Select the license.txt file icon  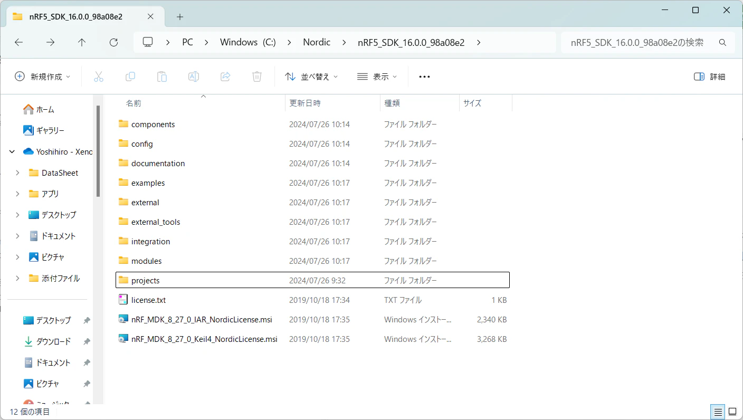click(x=123, y=300)
